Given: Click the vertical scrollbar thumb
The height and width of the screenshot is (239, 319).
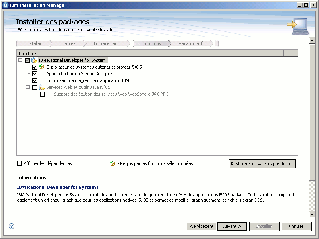Looking at the screenshot, I should (x=312, y=112).
